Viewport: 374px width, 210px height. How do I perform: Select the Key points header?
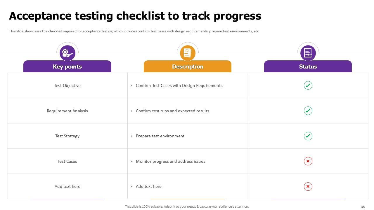pyautogui.click(x=67, y=66)
